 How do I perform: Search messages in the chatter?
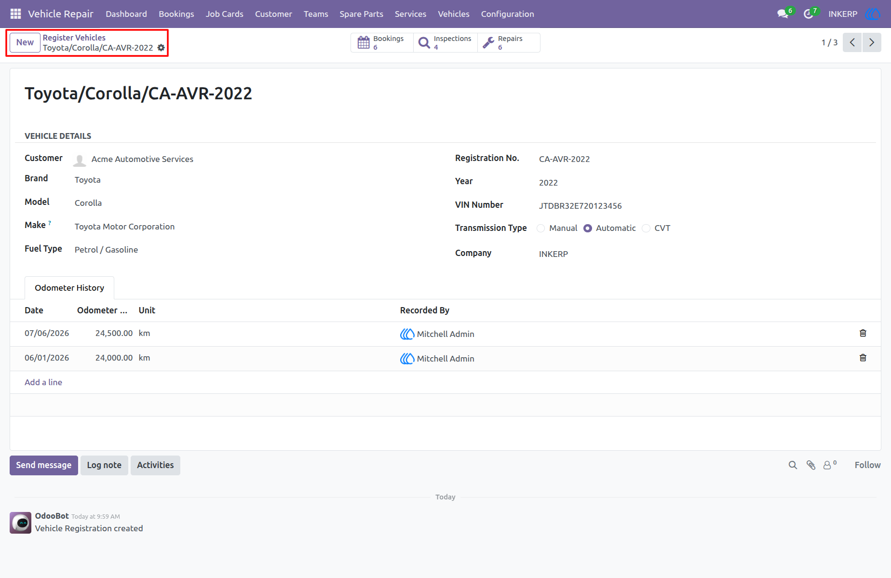coord(793,465)
